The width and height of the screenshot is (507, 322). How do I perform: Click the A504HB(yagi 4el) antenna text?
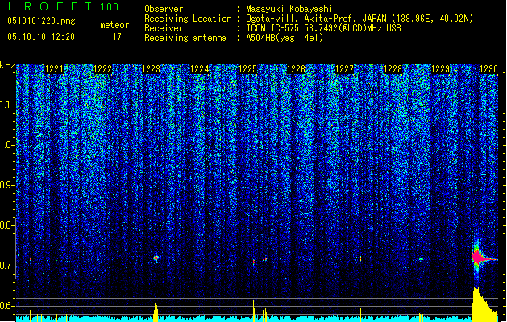(285, 38)
